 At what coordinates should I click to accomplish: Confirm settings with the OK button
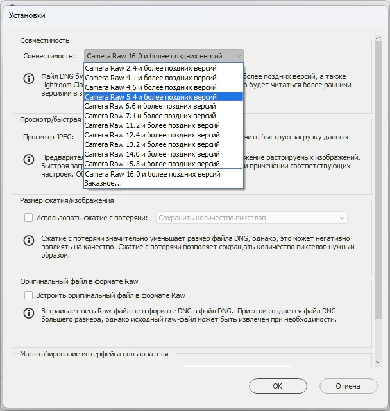(x=278, y=386)
